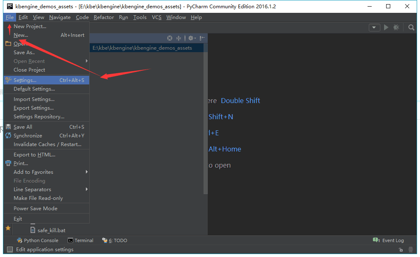Open the Help menu

pyautogui.click(x=196, y=17)
